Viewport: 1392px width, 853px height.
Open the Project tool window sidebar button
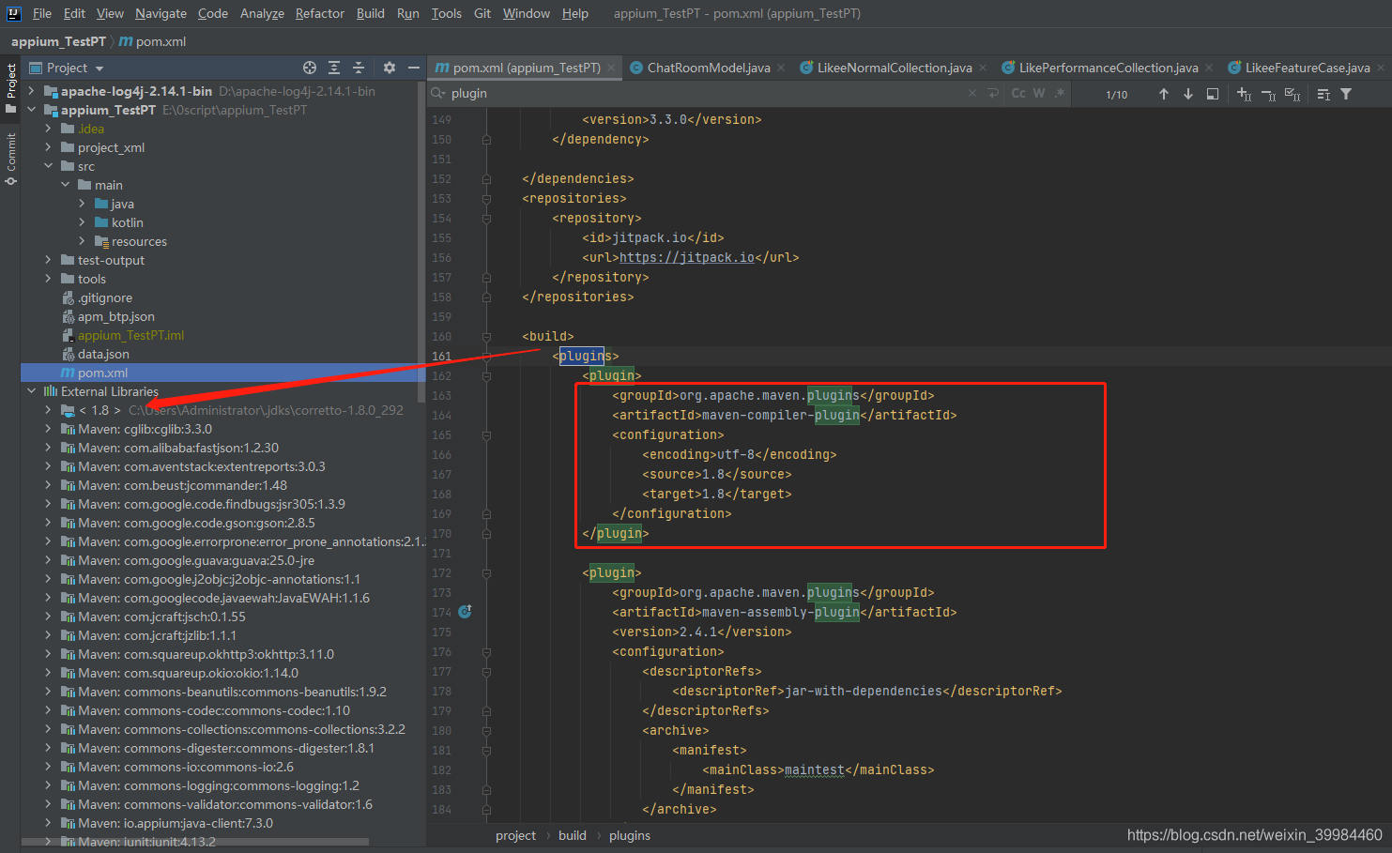point(10,88)
